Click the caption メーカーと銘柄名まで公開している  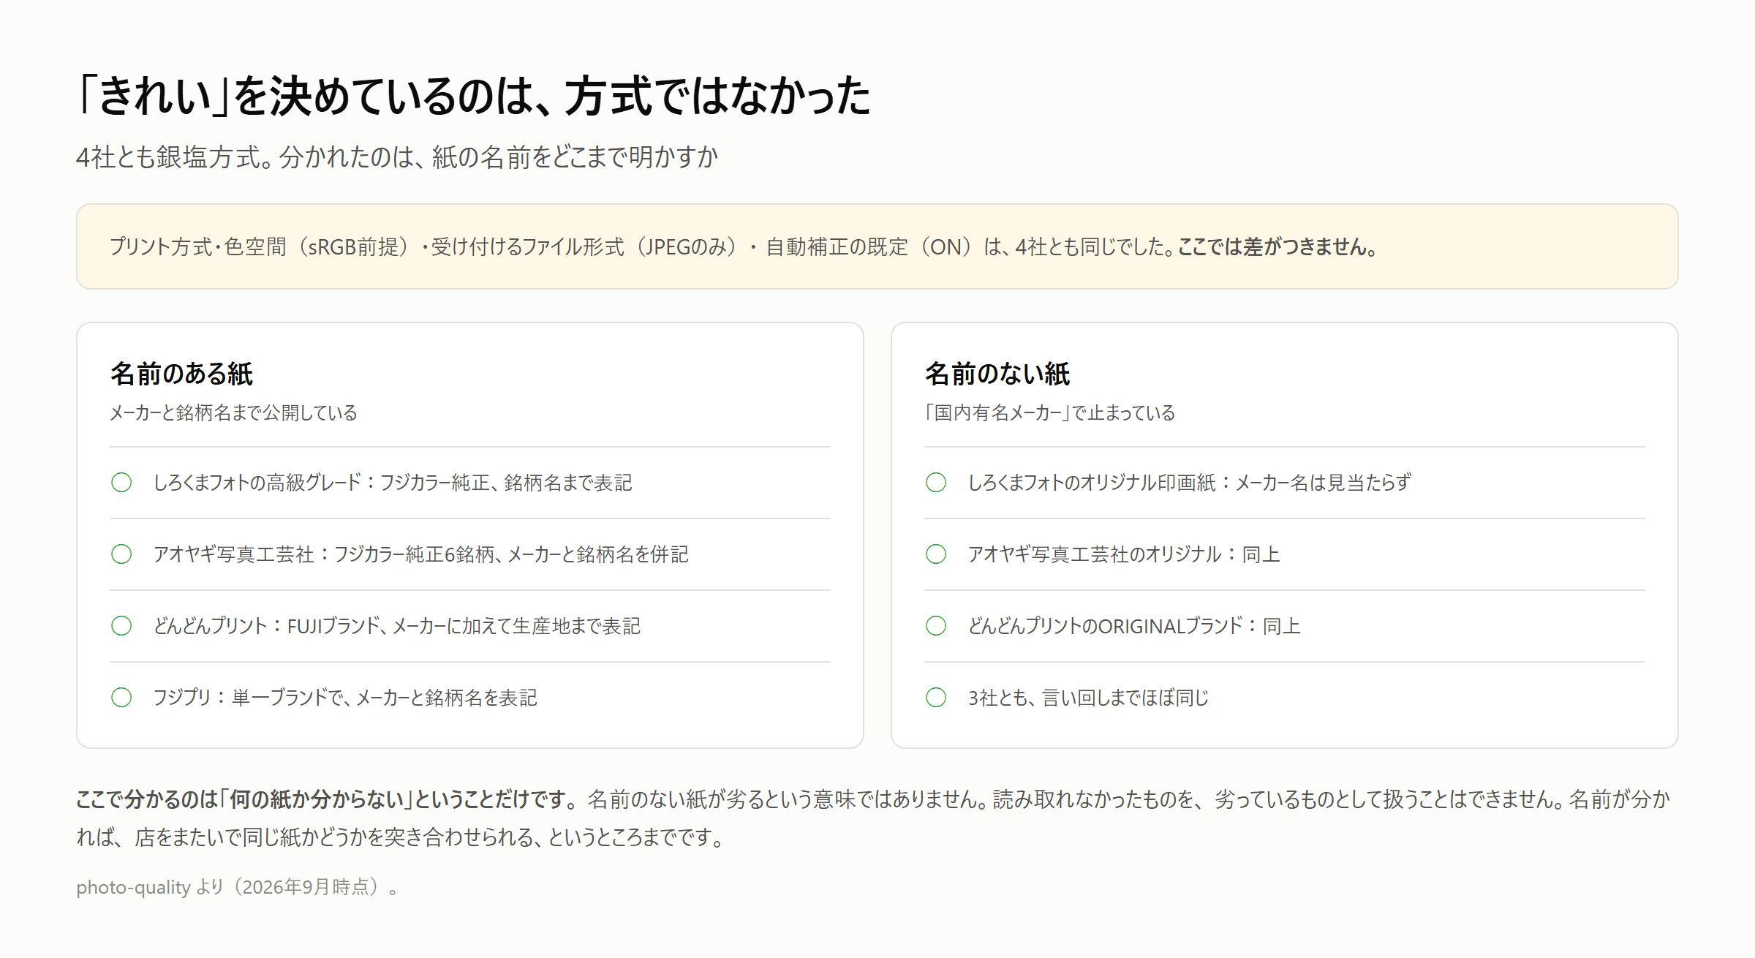point(233,413)
